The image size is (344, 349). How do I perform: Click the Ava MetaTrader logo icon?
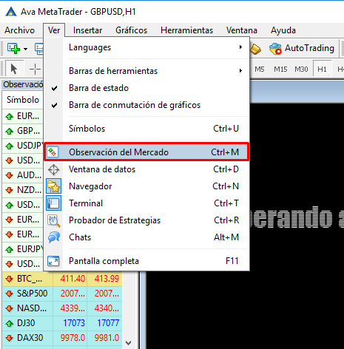11,12
